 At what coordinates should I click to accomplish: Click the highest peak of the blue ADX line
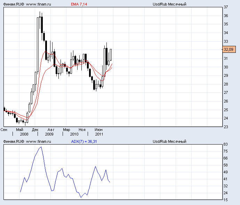[41, 147]
